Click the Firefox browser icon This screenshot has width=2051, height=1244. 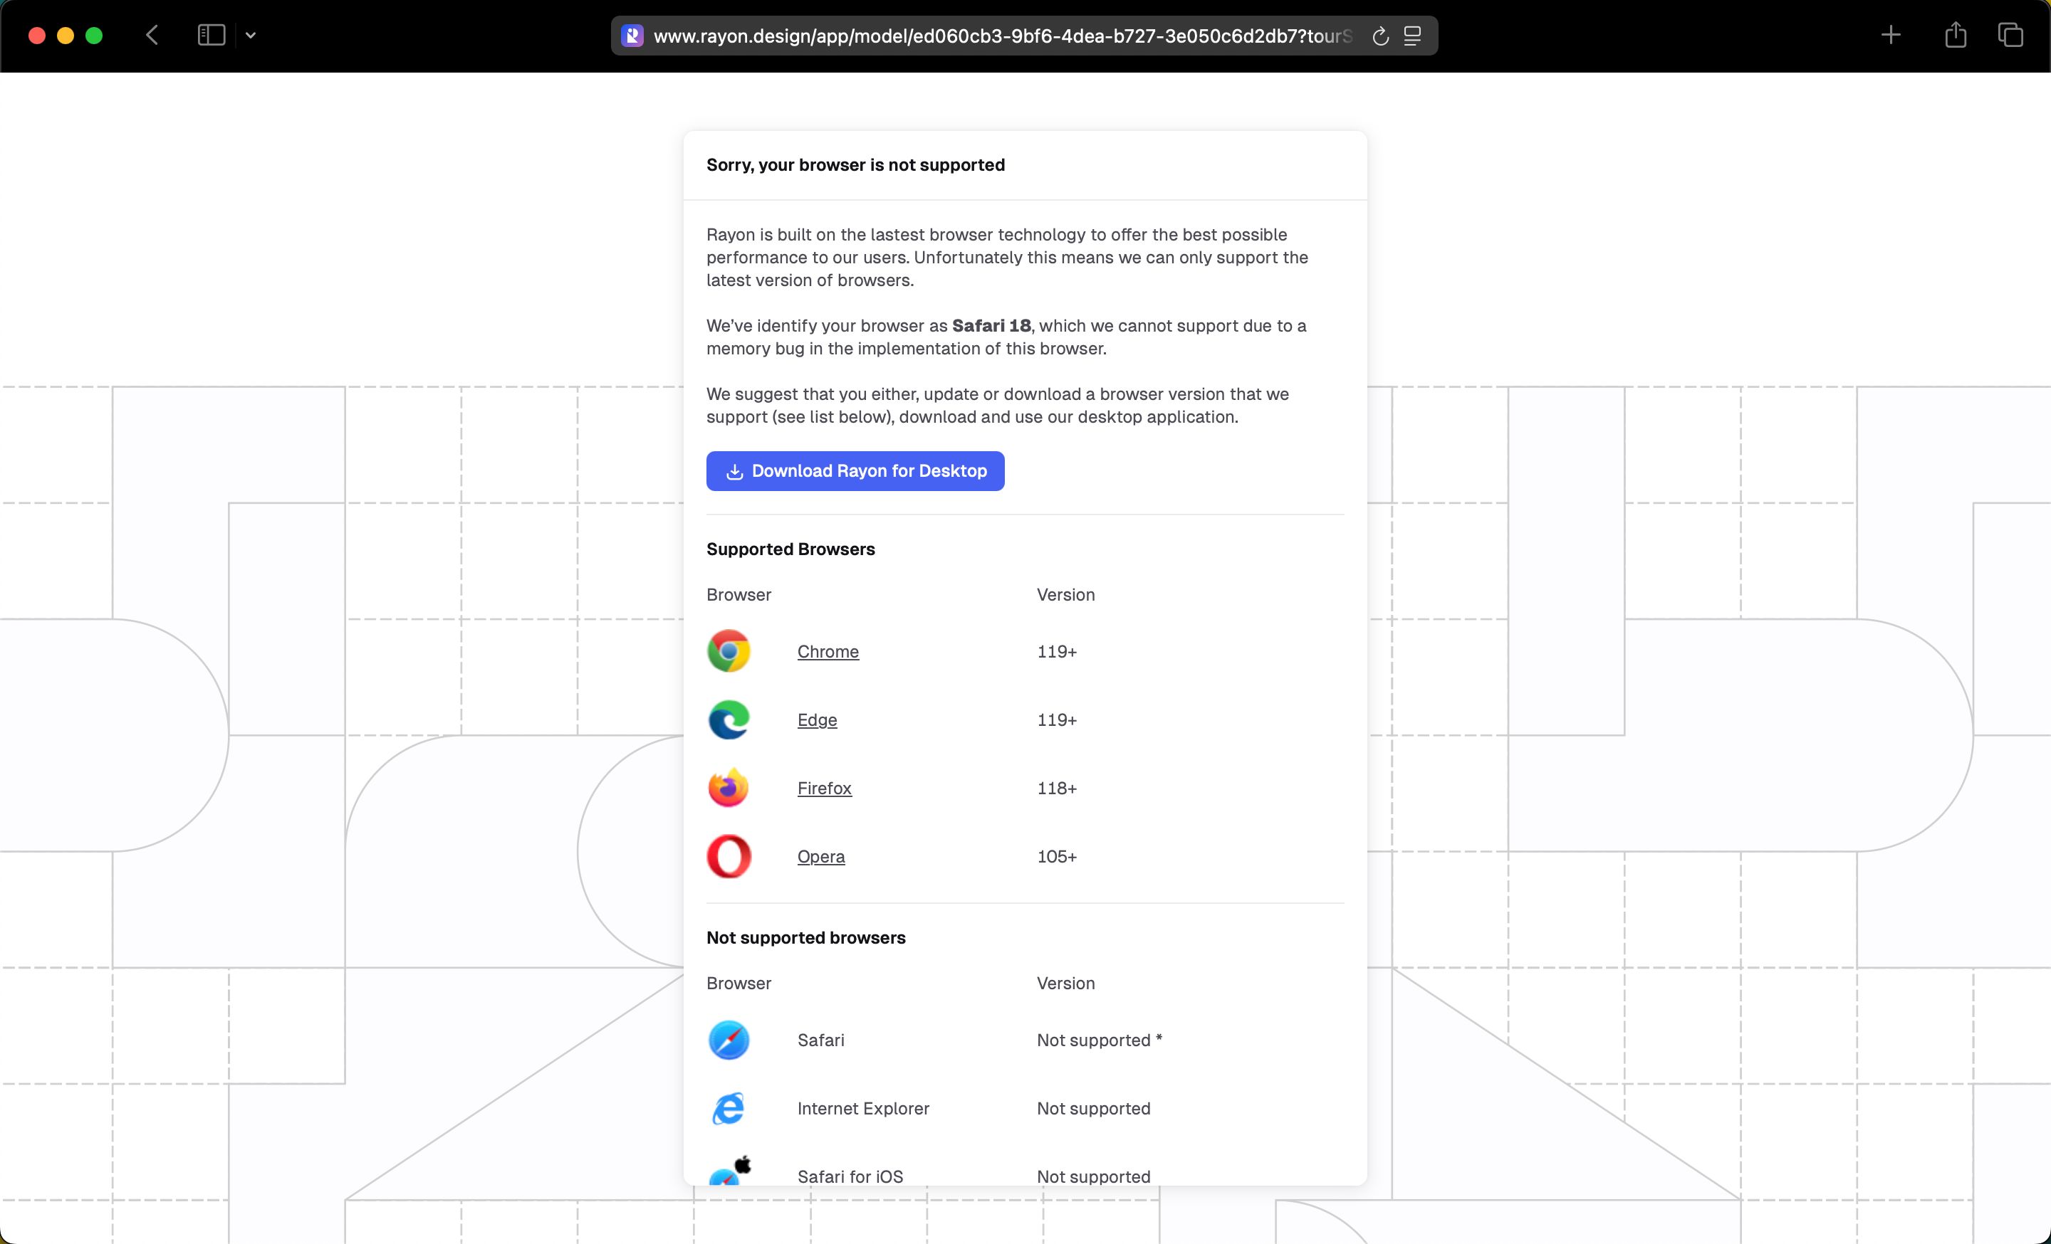point(728,787)
